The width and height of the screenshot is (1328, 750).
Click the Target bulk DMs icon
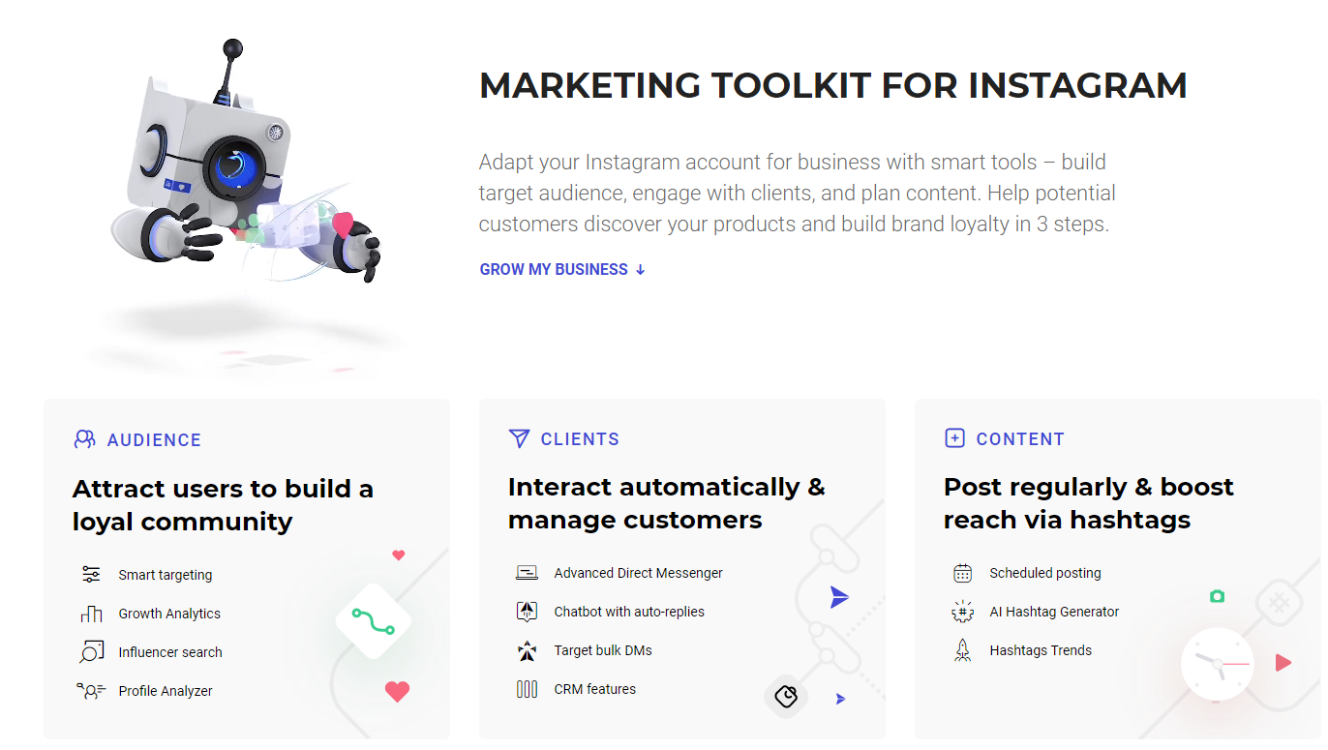click(527, 649)
